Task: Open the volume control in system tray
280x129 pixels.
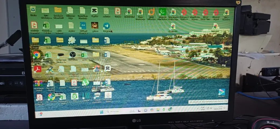Action: [x=210, y=108]
